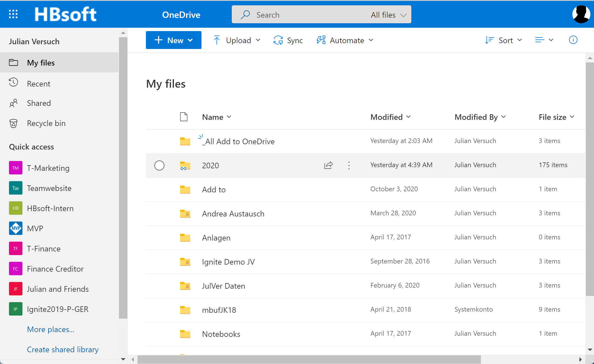
Task: Open the view options layout switcher
Action: (544, 40)
